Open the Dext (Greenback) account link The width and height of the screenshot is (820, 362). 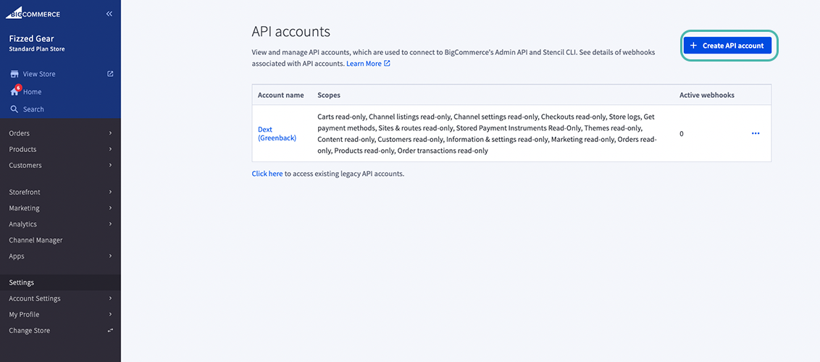[x=277, y=133]
